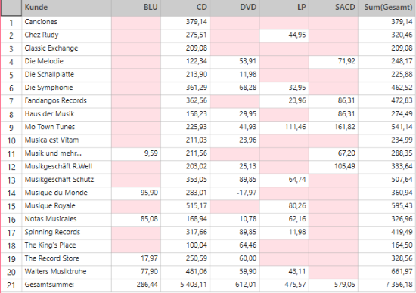Select the Canciones customer cell
Screen dimensions: 416x293
[67, 22]
